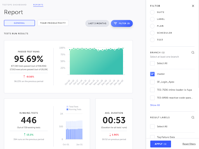This screenshot has height=149, width=199.
Task: Click the funnel icon on Filter button
Action: [115, 23]
